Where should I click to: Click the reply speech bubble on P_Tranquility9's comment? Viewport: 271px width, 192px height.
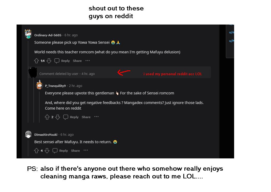tap(66, 117)
